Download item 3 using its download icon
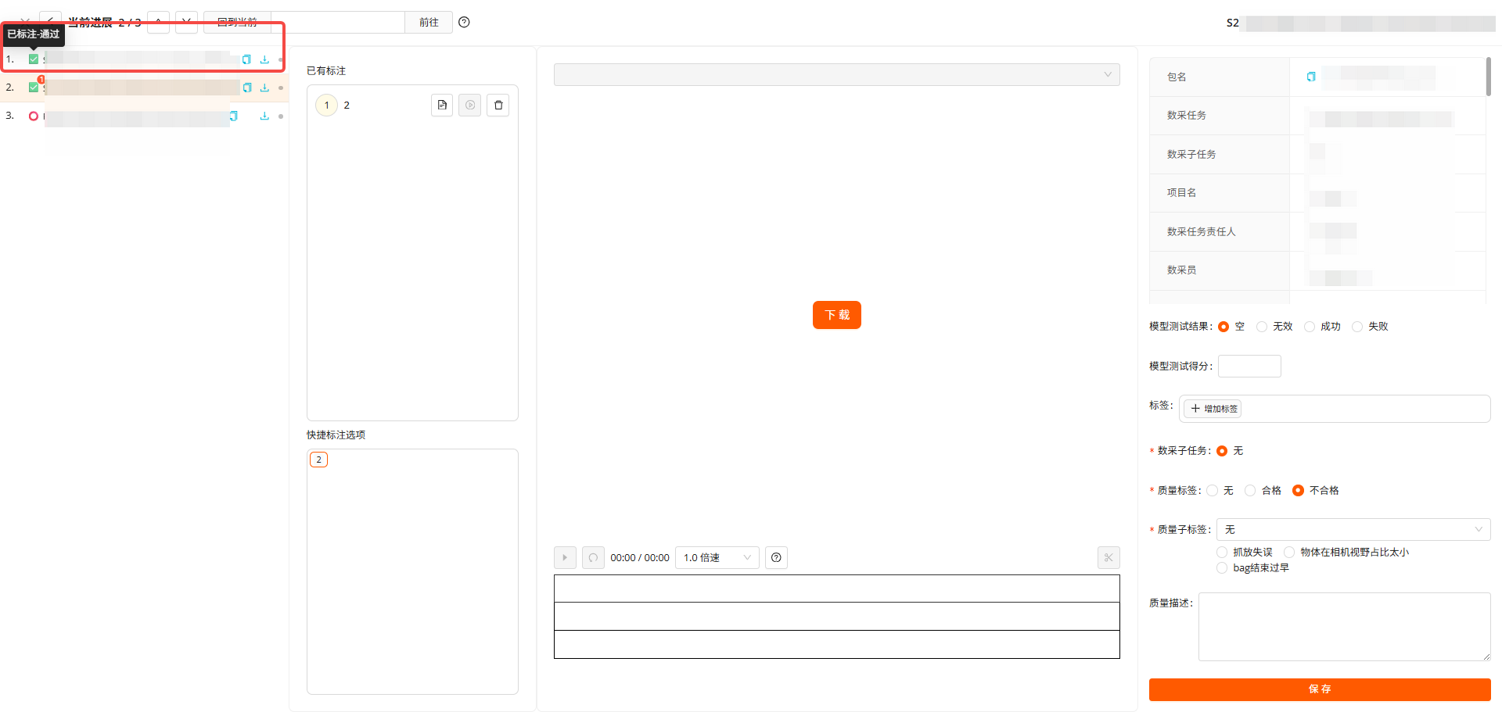 pyautogui.click(x=264, y=116)
